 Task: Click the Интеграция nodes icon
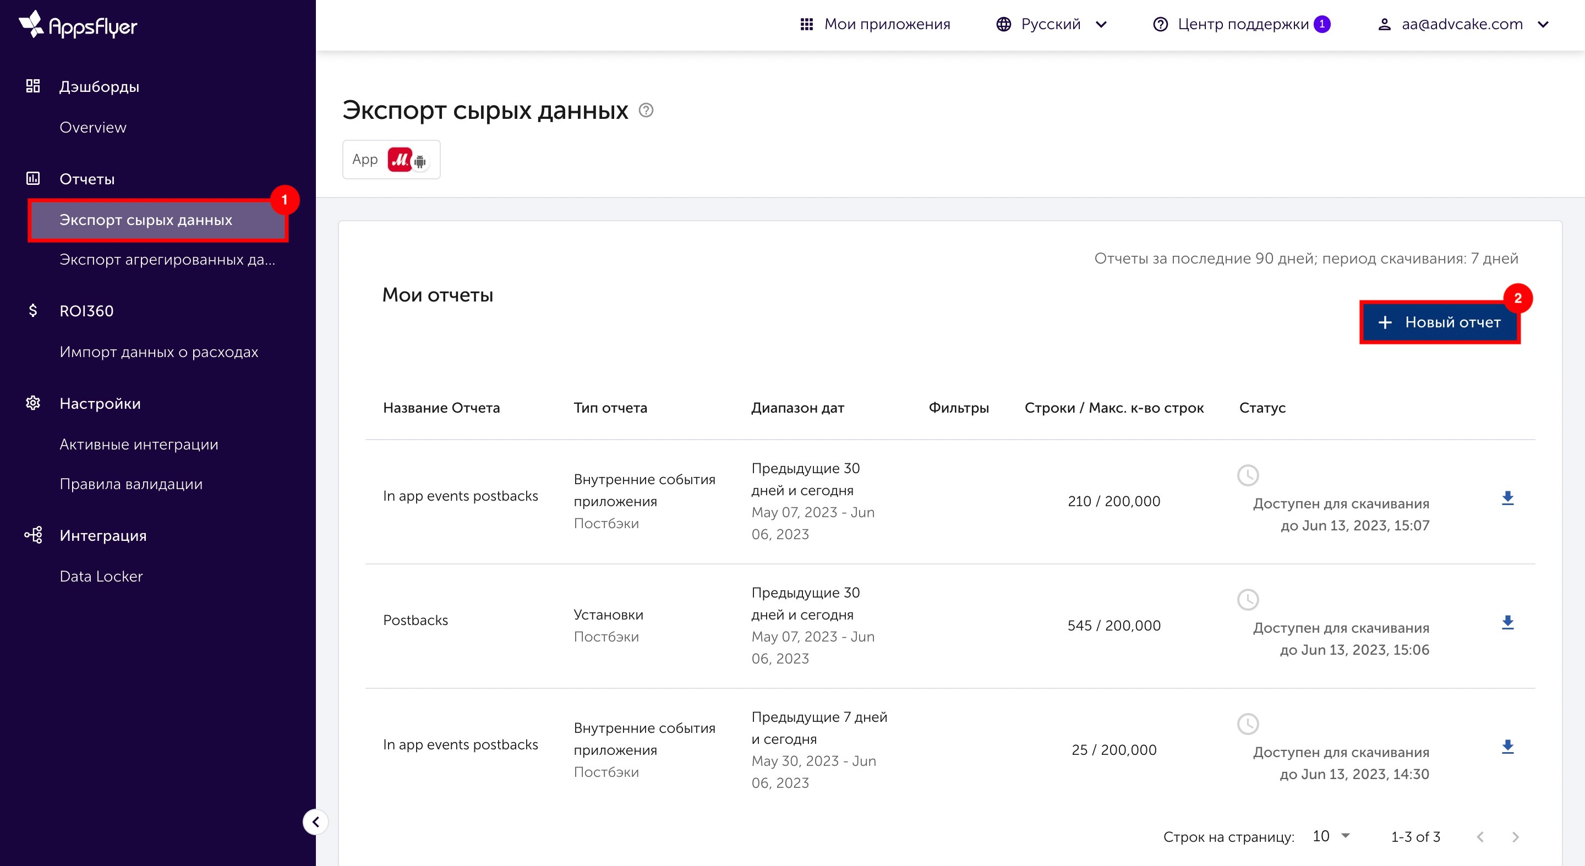click(x=32, y=535)
